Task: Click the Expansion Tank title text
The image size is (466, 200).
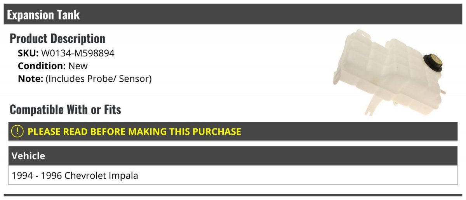Action: pyautogui.click(x=43, y=15)
